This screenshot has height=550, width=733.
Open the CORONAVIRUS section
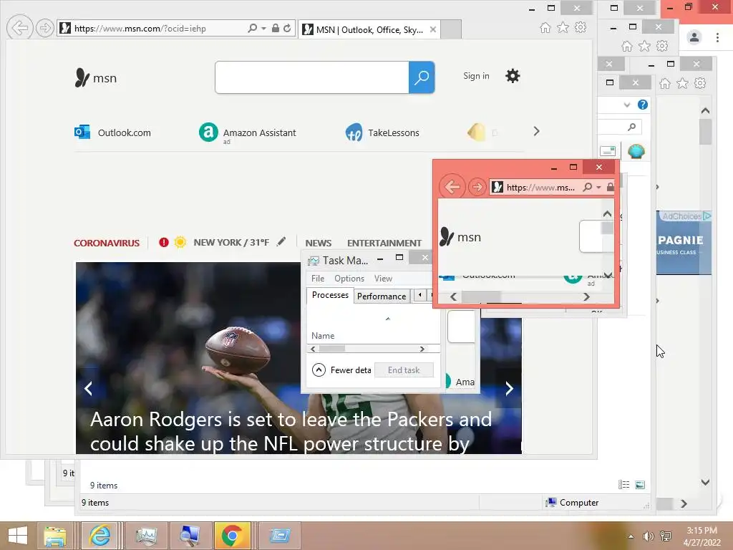[x=107, y=243]
